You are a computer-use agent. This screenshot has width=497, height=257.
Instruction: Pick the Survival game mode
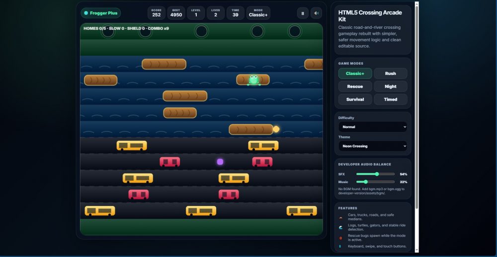[x=355, y=99]
